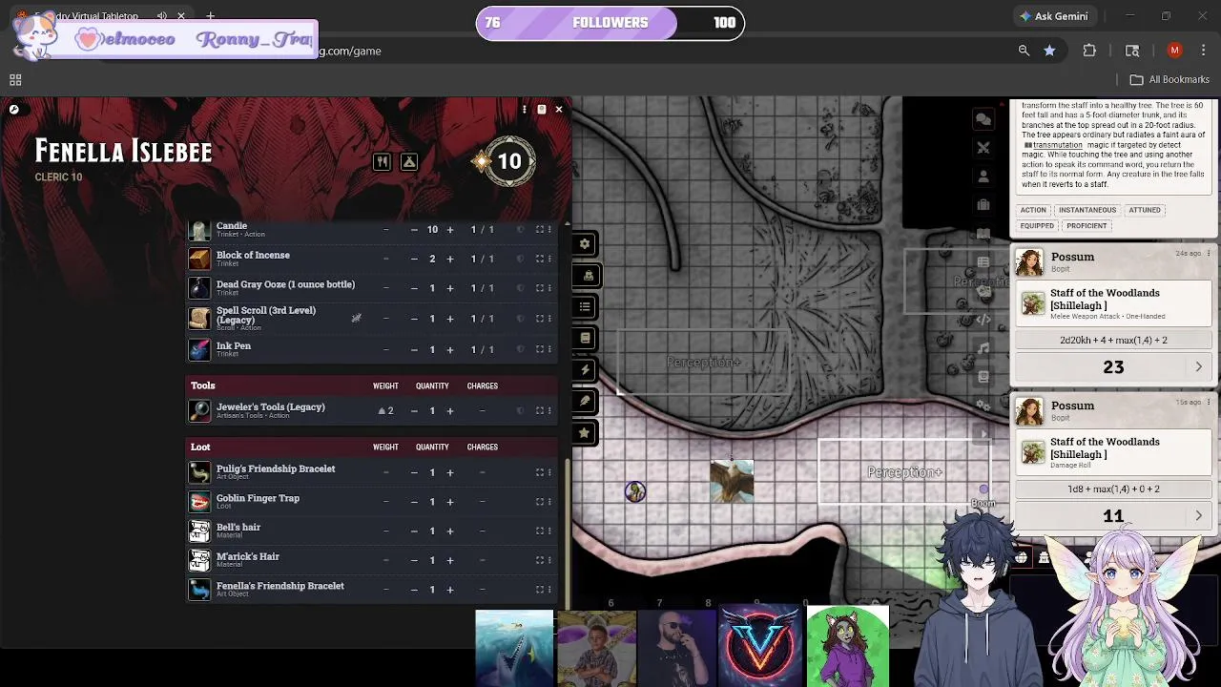The width and height of the screenshot is (1221, 687).
Task: Expand Bell's hair item details
Action: click(539, 531)
